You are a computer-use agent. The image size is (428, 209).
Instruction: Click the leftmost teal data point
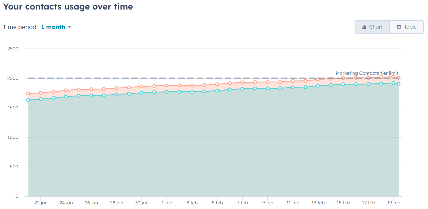click(x=28, y=100)
